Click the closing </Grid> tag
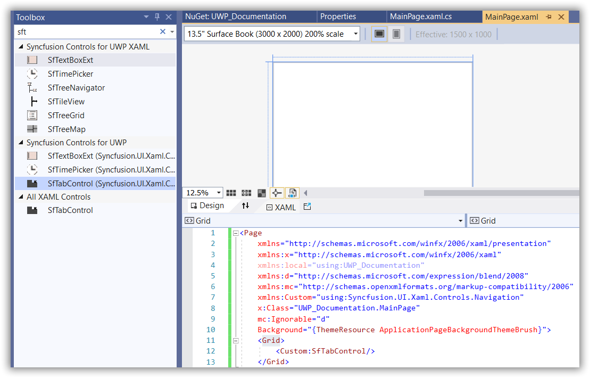The height and width of the screenshot is (378, 590). 273,362
